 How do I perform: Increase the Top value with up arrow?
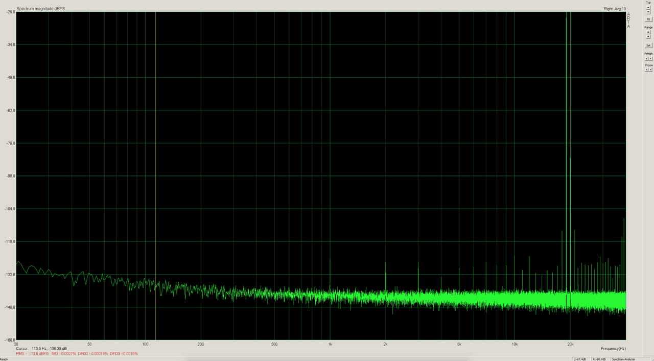pos(648,7)
